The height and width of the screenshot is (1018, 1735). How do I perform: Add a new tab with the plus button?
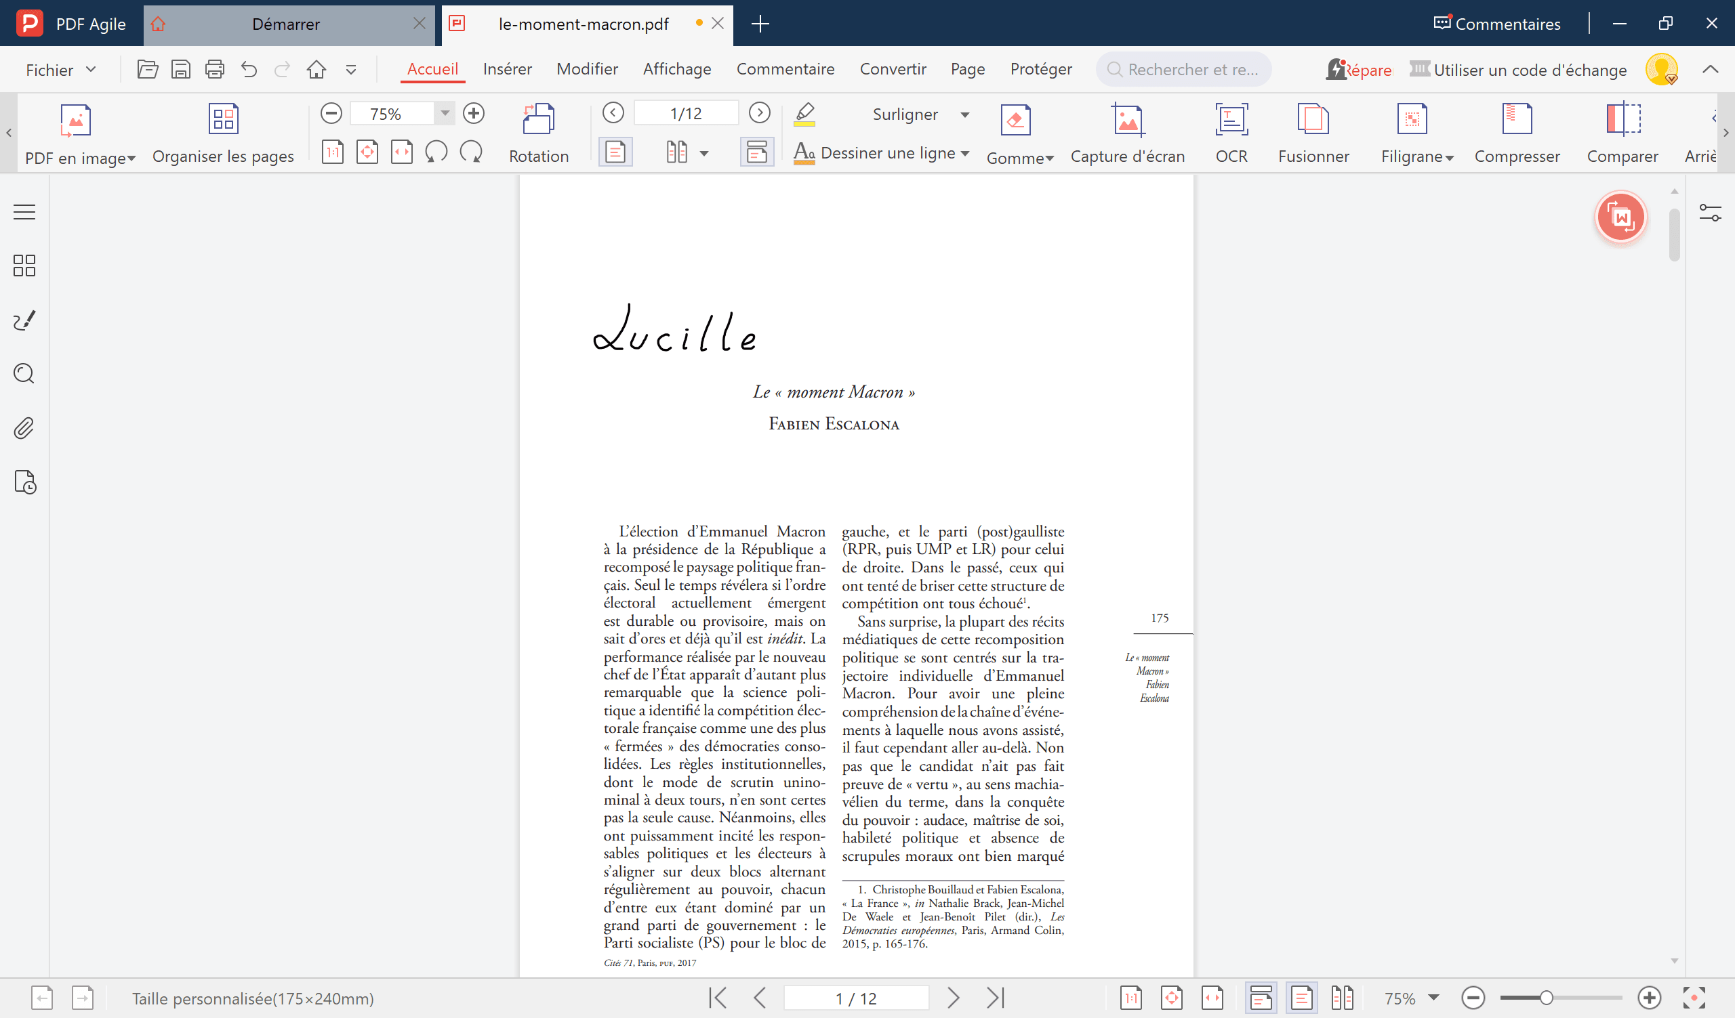click(760, 24)
